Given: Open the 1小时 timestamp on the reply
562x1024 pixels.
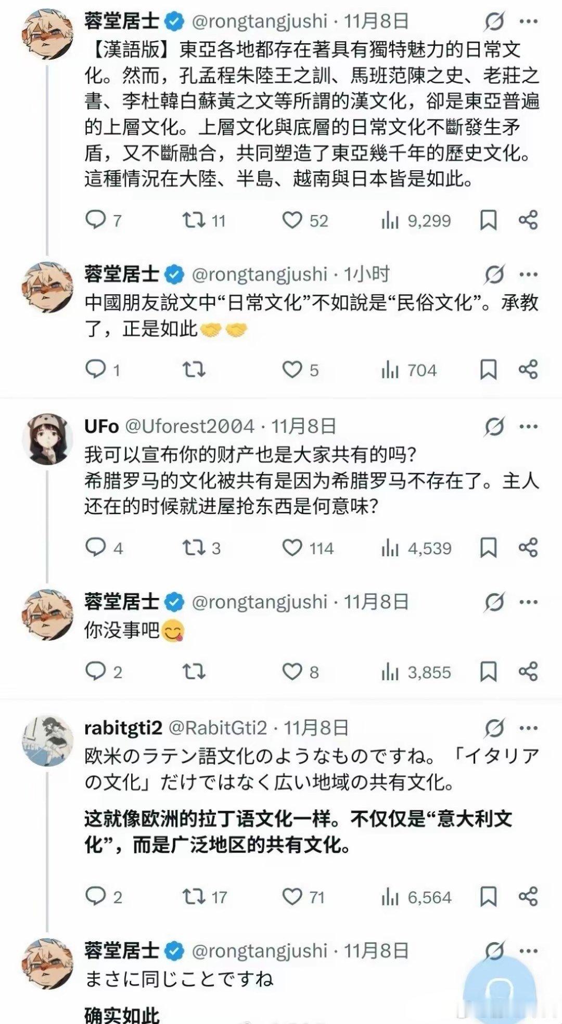Looking at the screenshot, I should click(367, 274).
